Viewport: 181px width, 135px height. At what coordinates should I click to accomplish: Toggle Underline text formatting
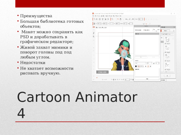pyautogui.click(x=143, y=66)
